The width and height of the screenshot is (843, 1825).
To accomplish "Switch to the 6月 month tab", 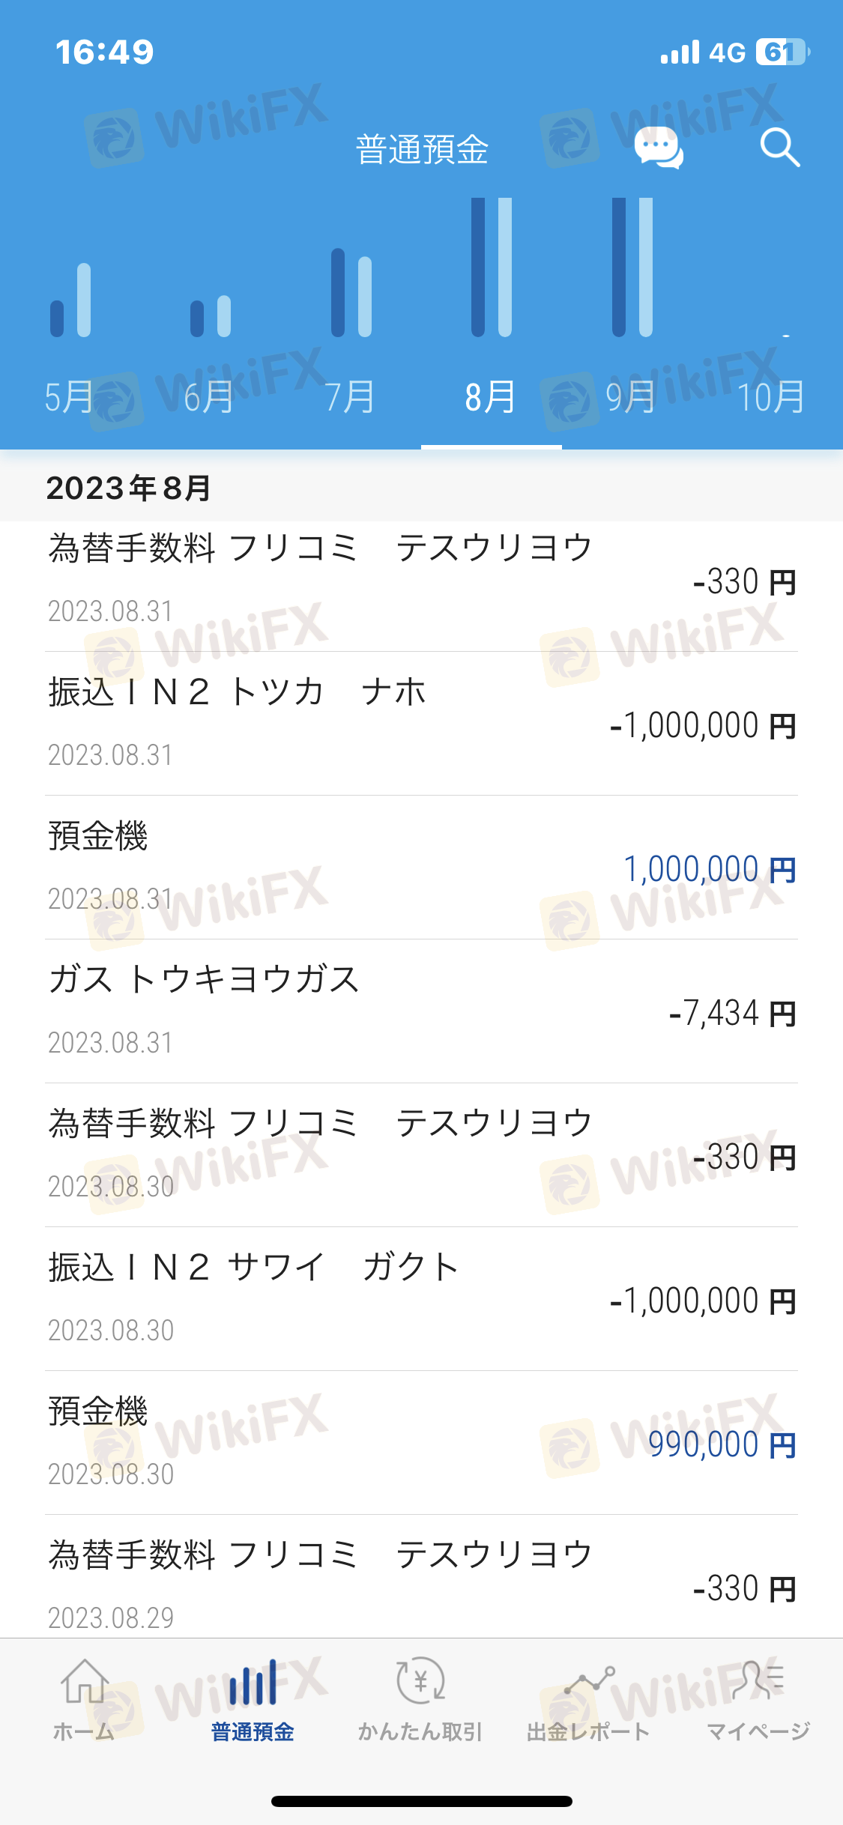I will 209,397.
